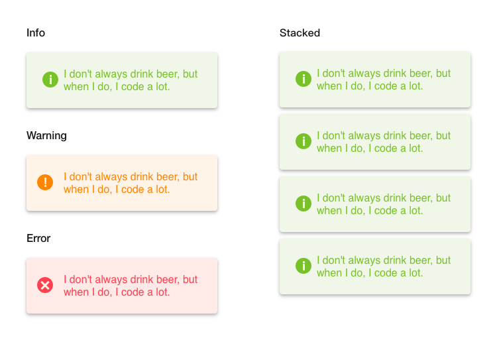Click the info icon in the third stacked notification
This screenshot has height=350, width=497.
pos(304,204)
